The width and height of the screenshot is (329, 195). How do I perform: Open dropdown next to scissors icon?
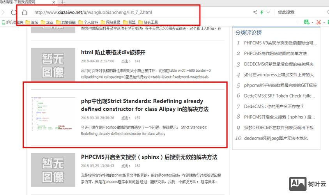(x=324, y=22)
